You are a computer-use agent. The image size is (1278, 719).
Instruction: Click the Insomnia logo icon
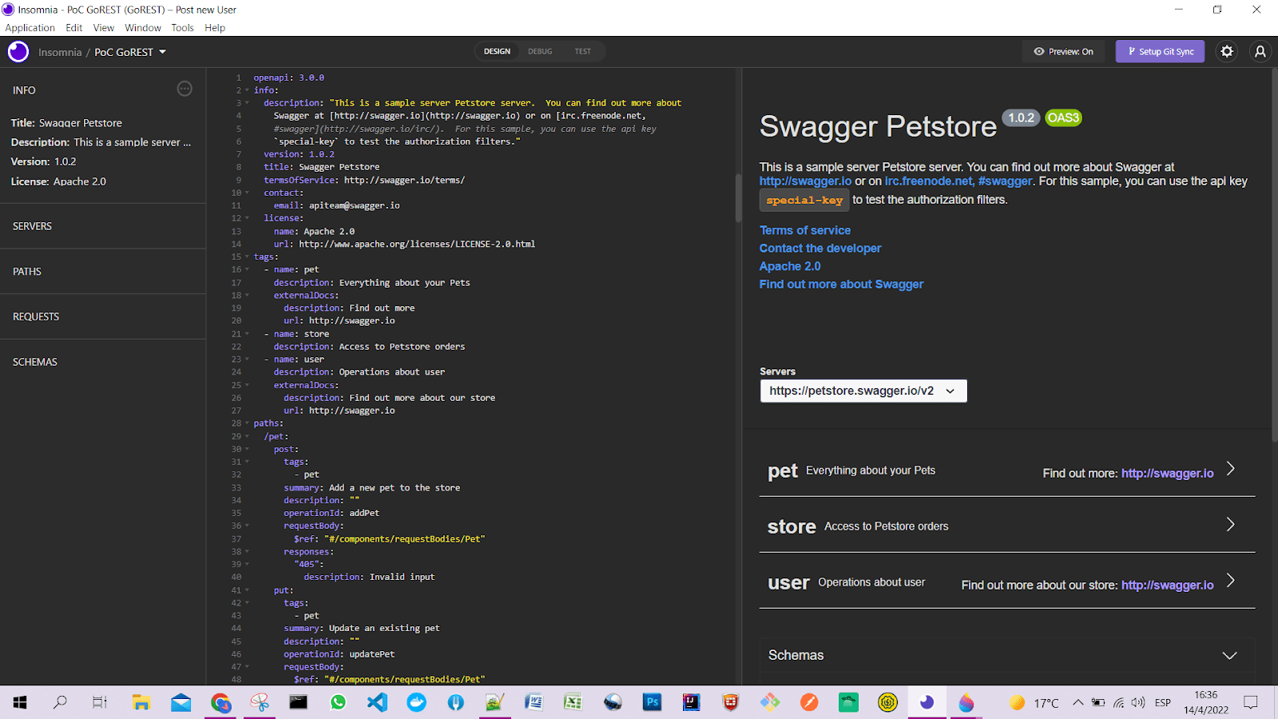click(x=18, y=52)
